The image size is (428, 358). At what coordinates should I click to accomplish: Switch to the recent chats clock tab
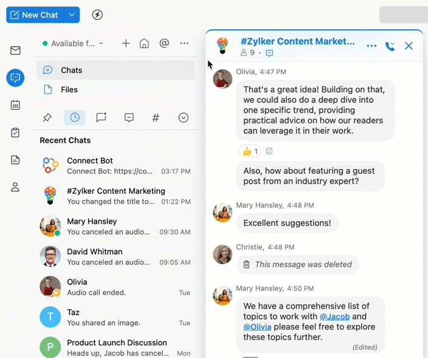pos(75,117)
